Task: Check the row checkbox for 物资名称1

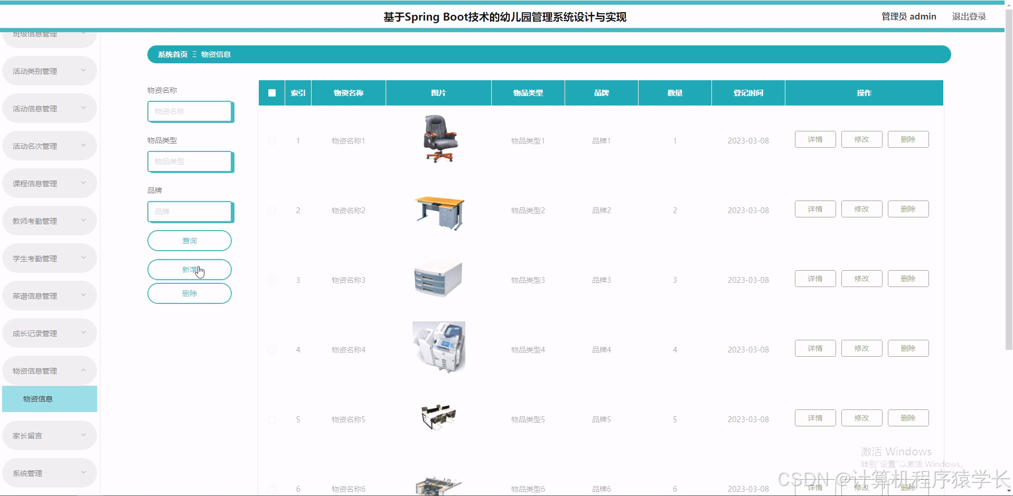Action: 271,140
